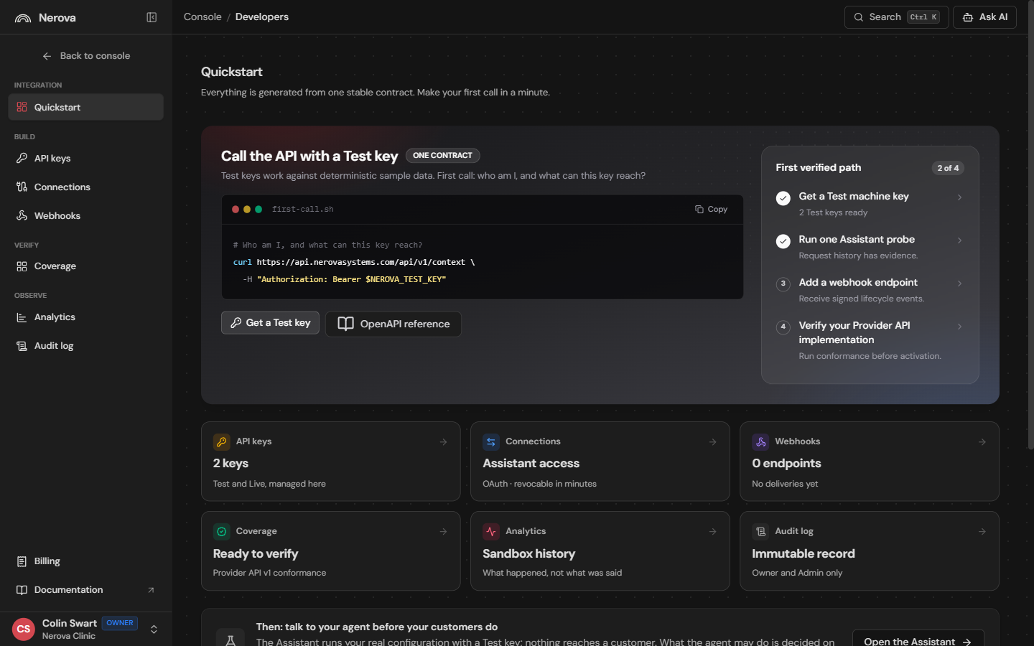Click the purple Webhooks card icon

pos(760,441)
